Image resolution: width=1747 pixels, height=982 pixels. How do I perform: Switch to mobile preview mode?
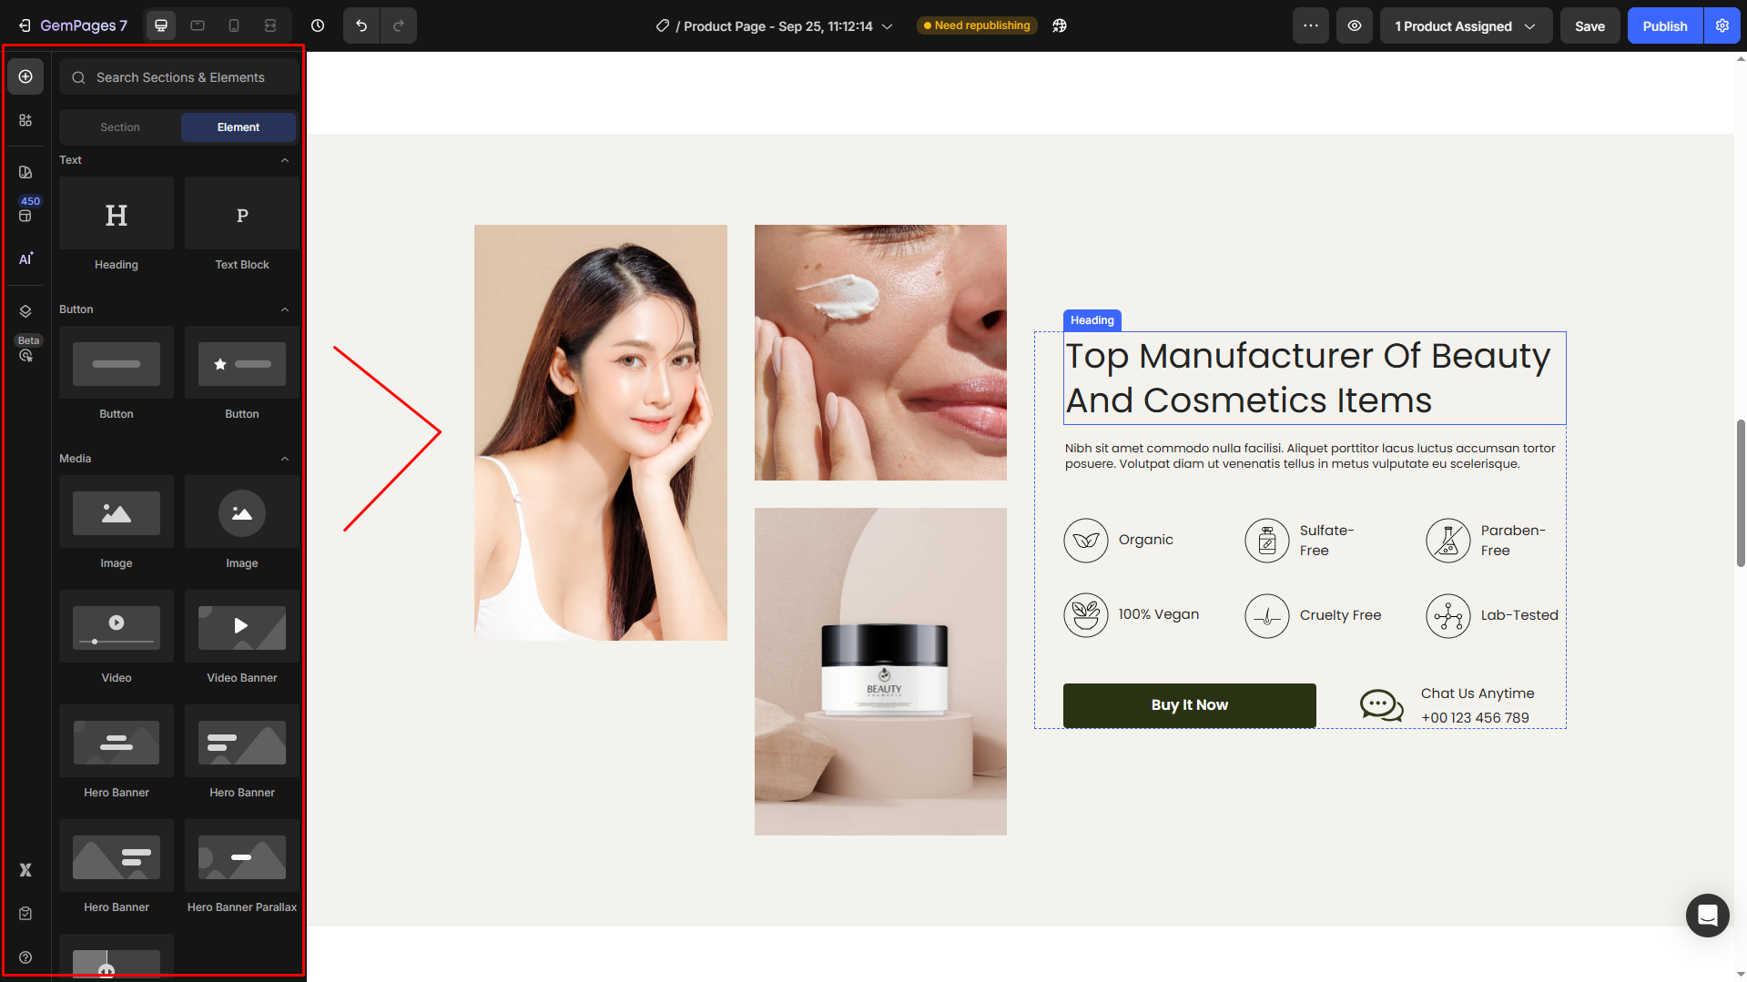pos(233,25)
